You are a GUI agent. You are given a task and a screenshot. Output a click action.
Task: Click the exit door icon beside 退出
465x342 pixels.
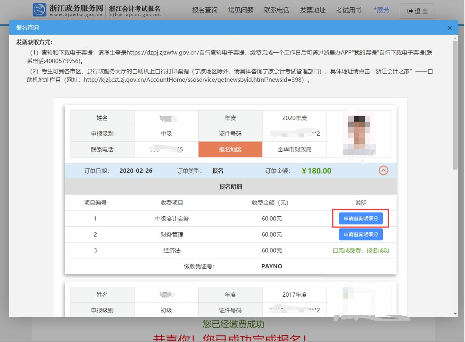click(x=410, y=10)
